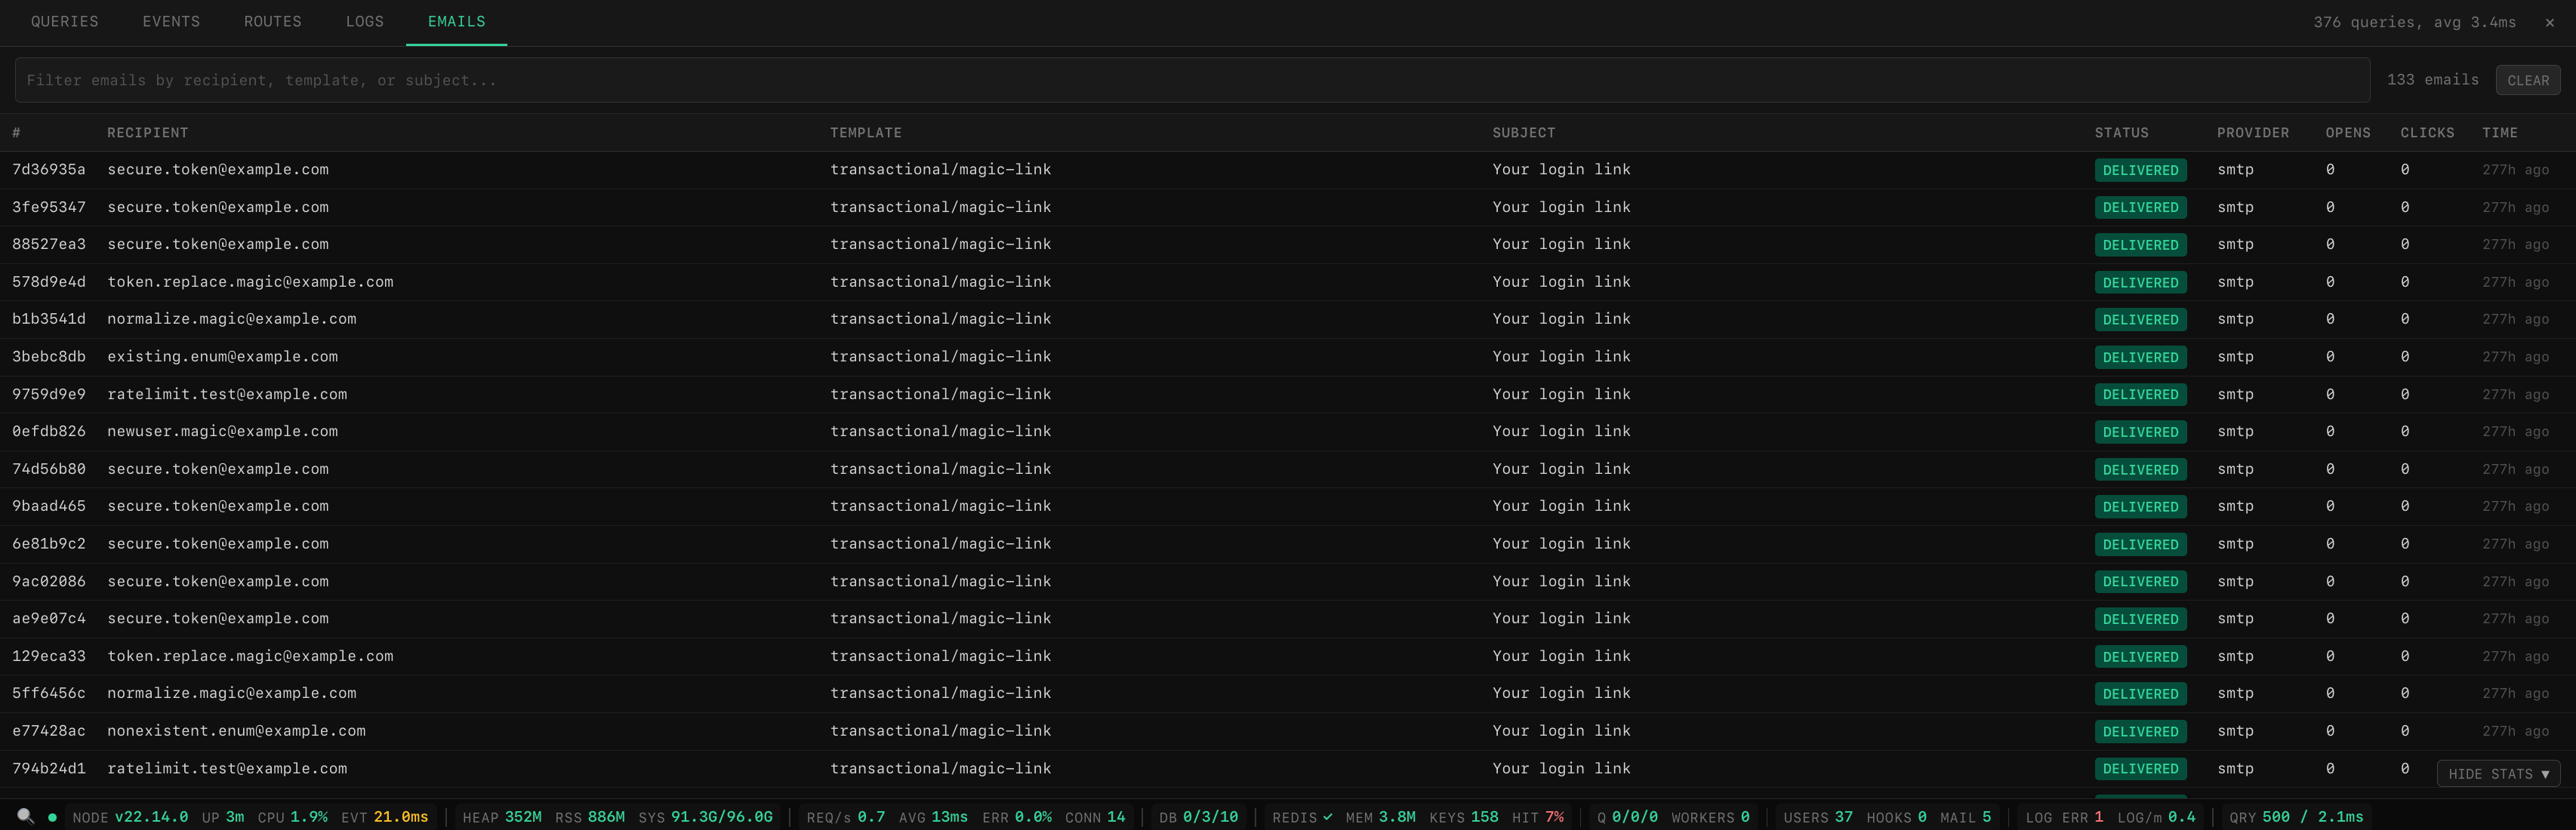Click the LOG ERR 1 stat
Viewport: 2576px width, 830px height.
pos(2063,817)
